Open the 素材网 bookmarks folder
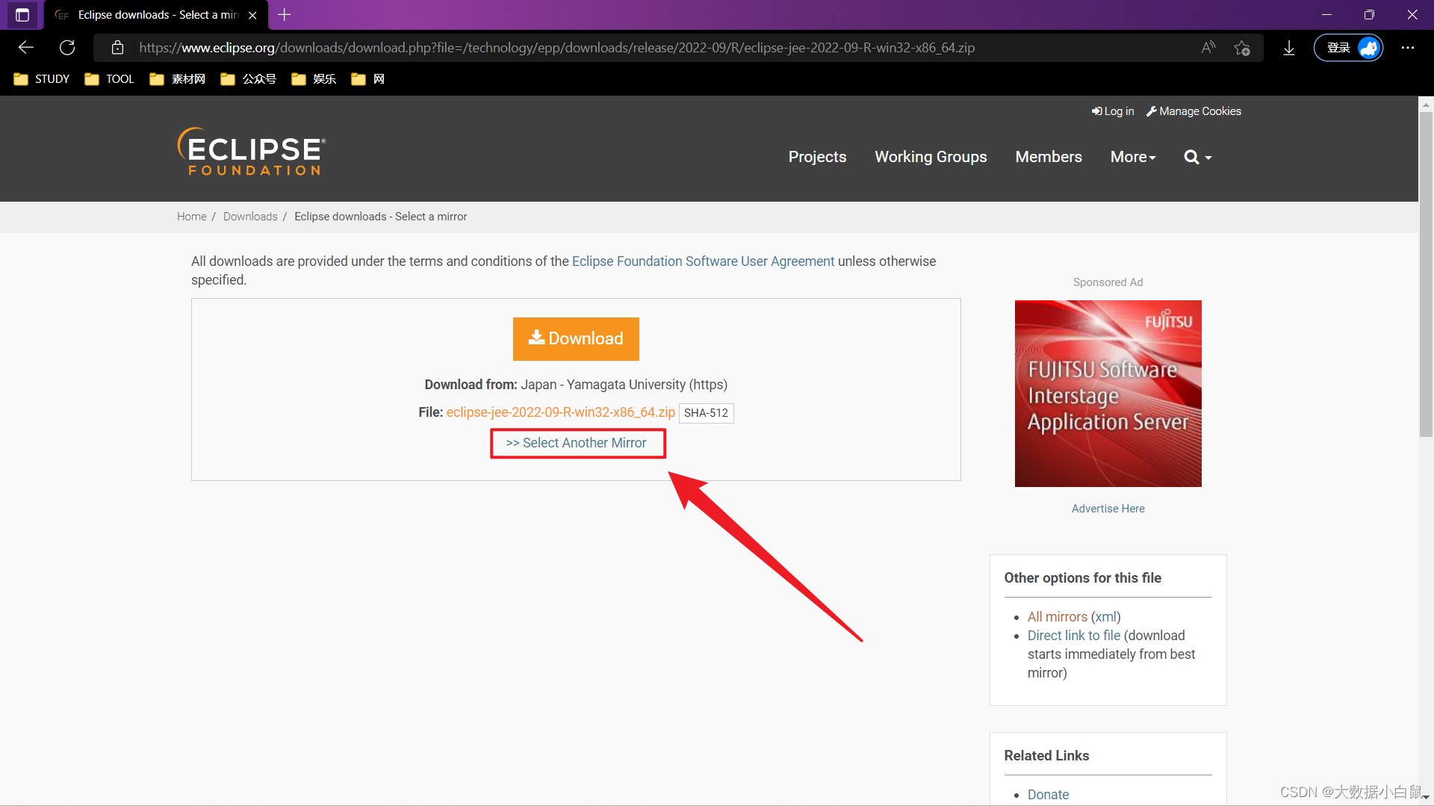1434x806 pixels. coord(177,79)
